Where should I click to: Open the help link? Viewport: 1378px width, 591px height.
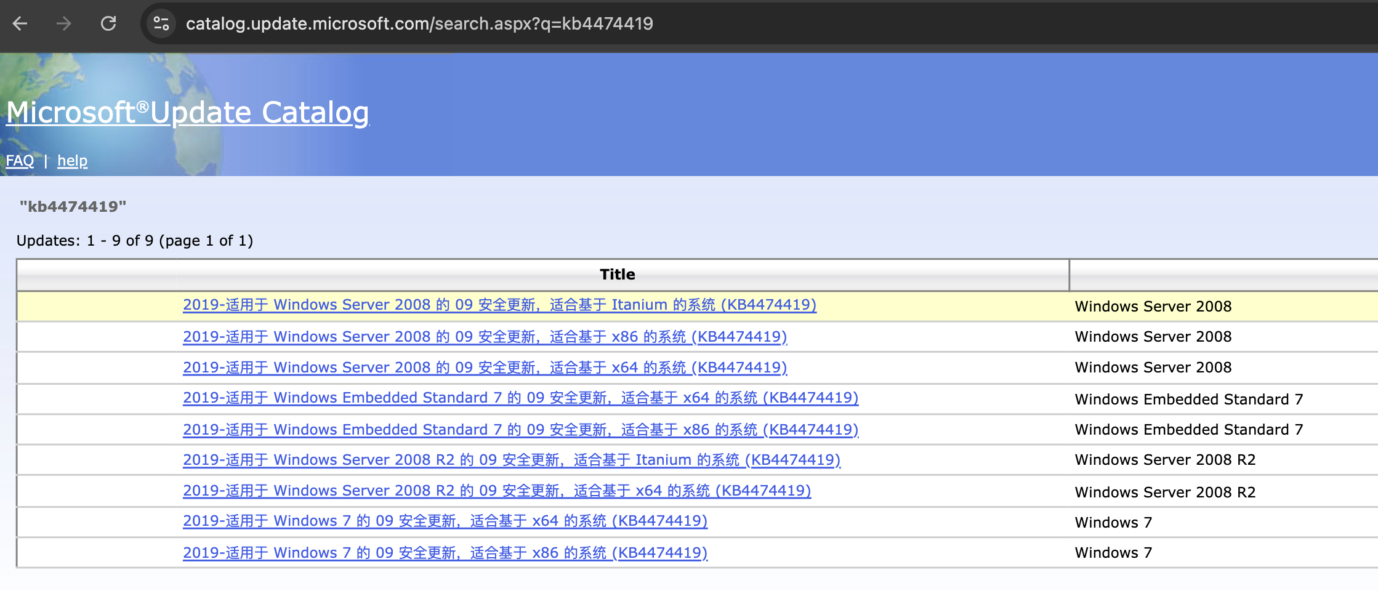click(72, 161)
